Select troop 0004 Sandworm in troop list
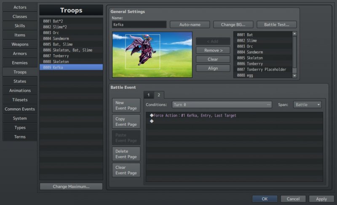Image resolution: width=337 pixels, height=205 pixels. click(71, 38)
